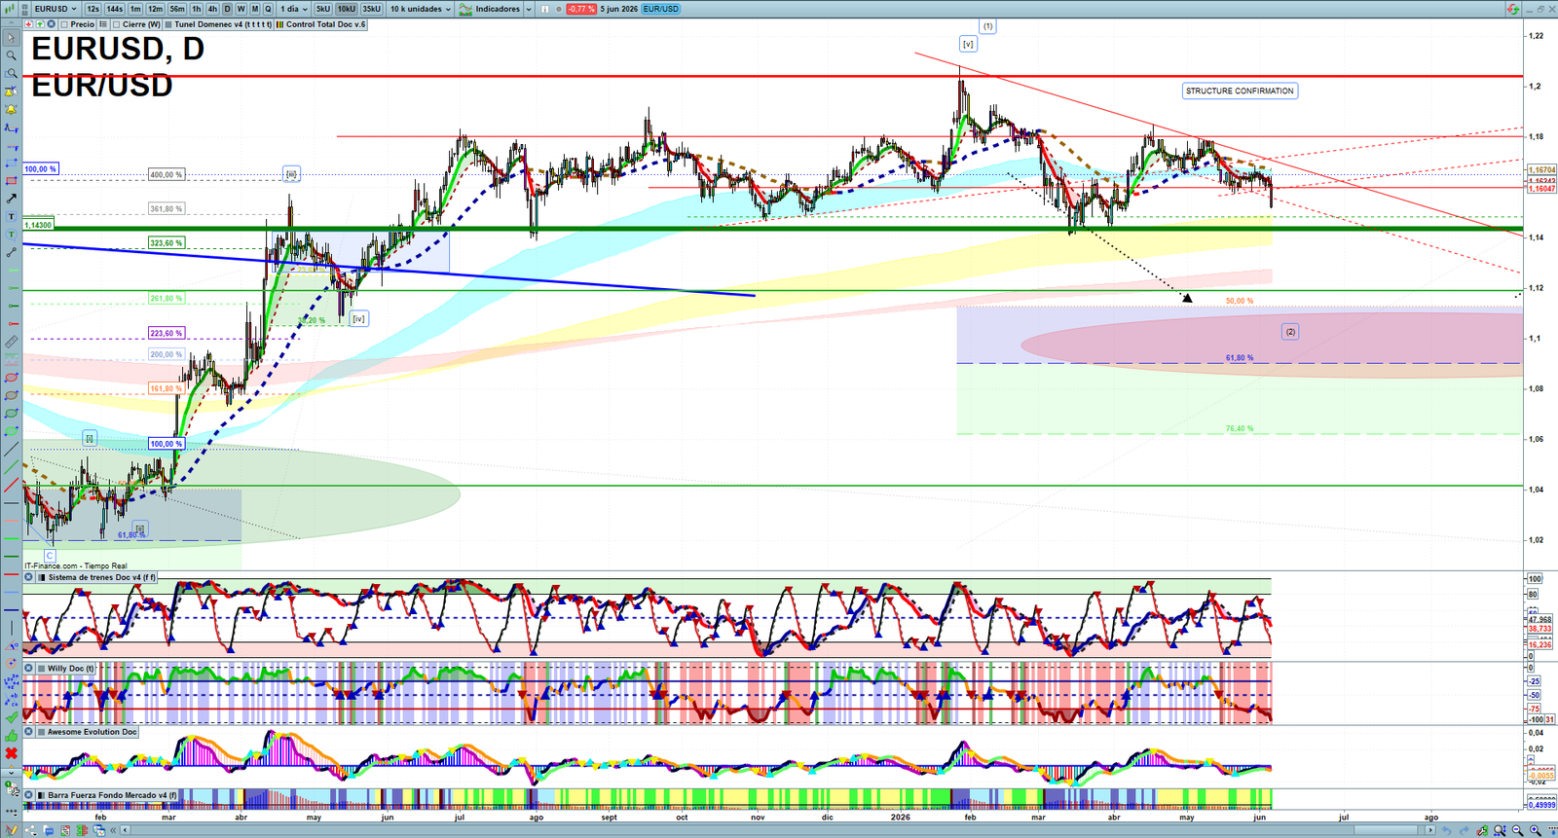The image size is (1558, 838).
Task: Select the 1h timeframe button
Action: click(196, 9)
